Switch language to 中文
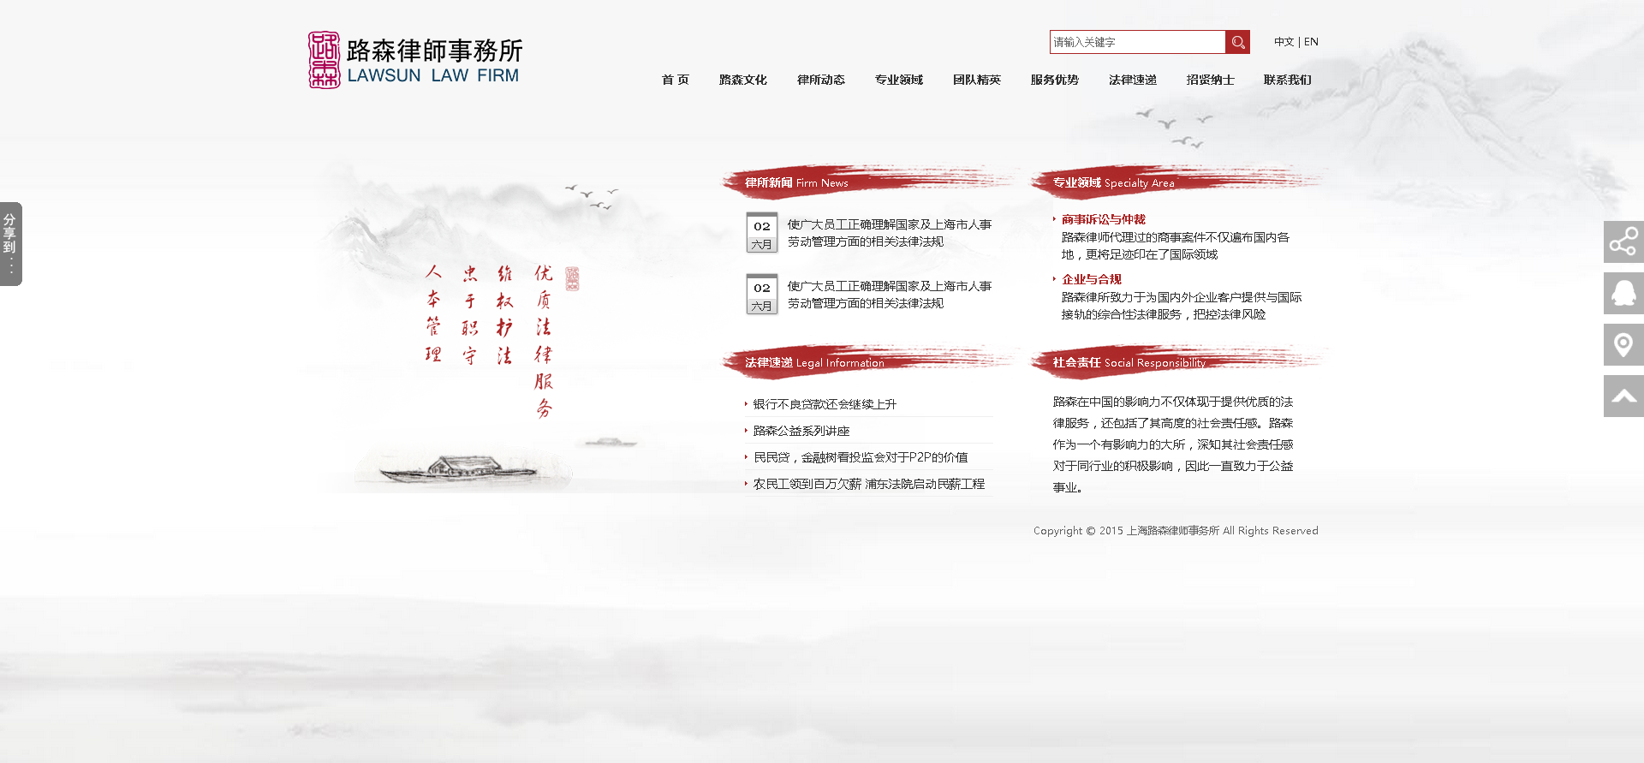The height and width of the screenshot is (763, 1644). [x=1283, y=42]
